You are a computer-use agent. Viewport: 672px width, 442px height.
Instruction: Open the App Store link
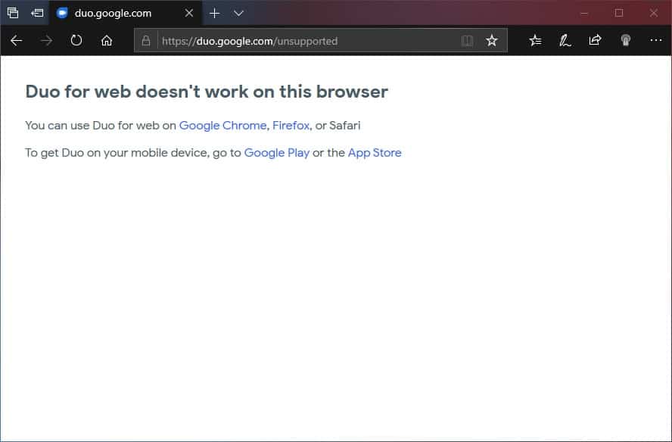tap(375, 153)
